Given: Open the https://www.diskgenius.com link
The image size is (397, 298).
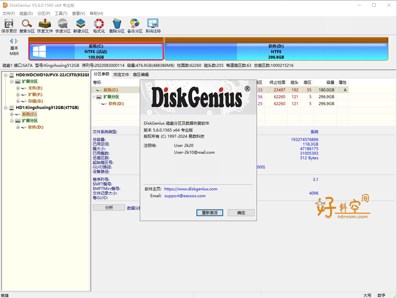Looking at the screenshot, I should coord(191,189).
